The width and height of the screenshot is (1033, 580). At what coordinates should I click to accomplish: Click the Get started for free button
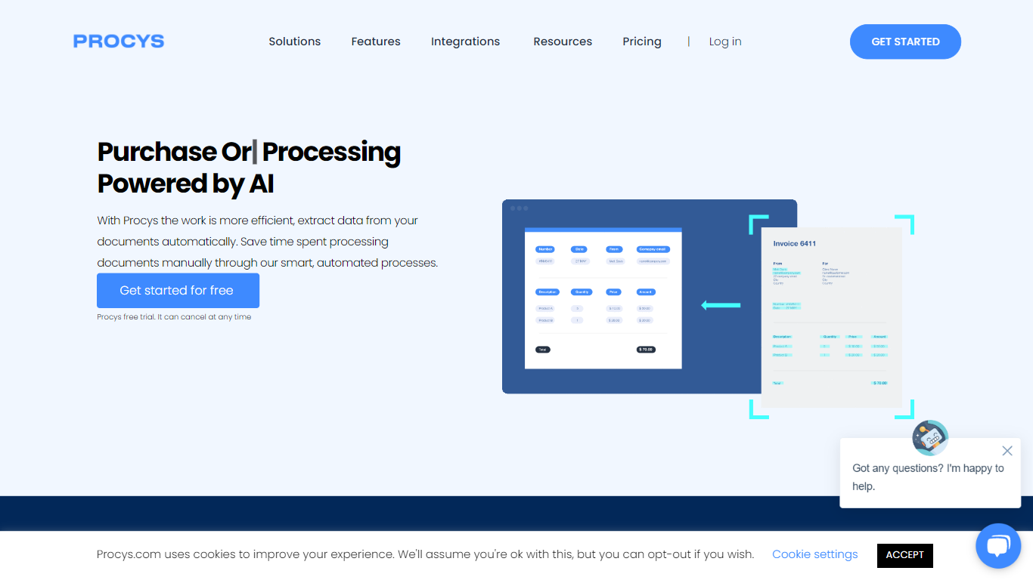178,291
